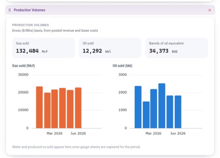Close the Production Volumes panel

coord(210,10)
